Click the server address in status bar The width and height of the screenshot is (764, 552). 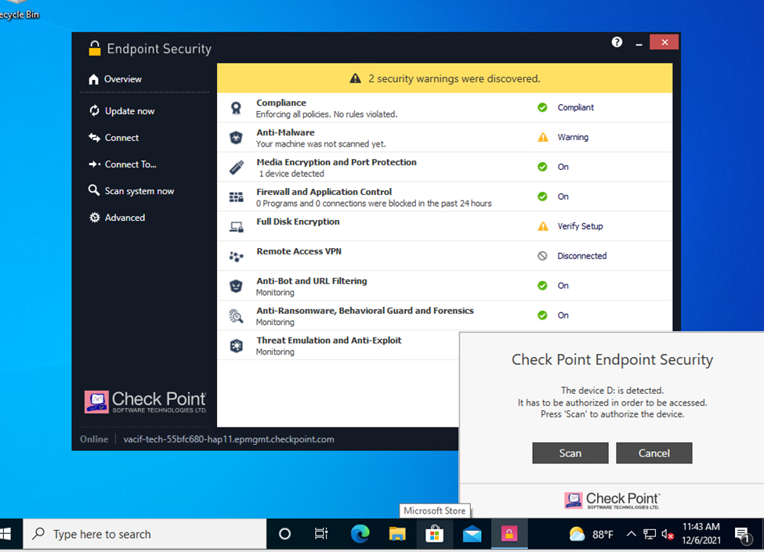tap(229, 439)
